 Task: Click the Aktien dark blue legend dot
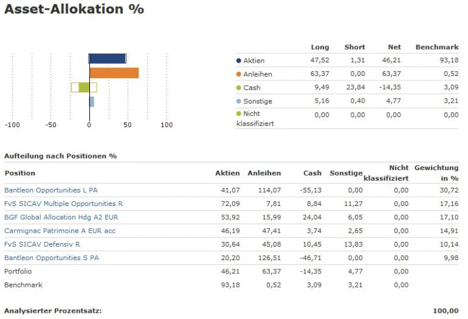239,61
